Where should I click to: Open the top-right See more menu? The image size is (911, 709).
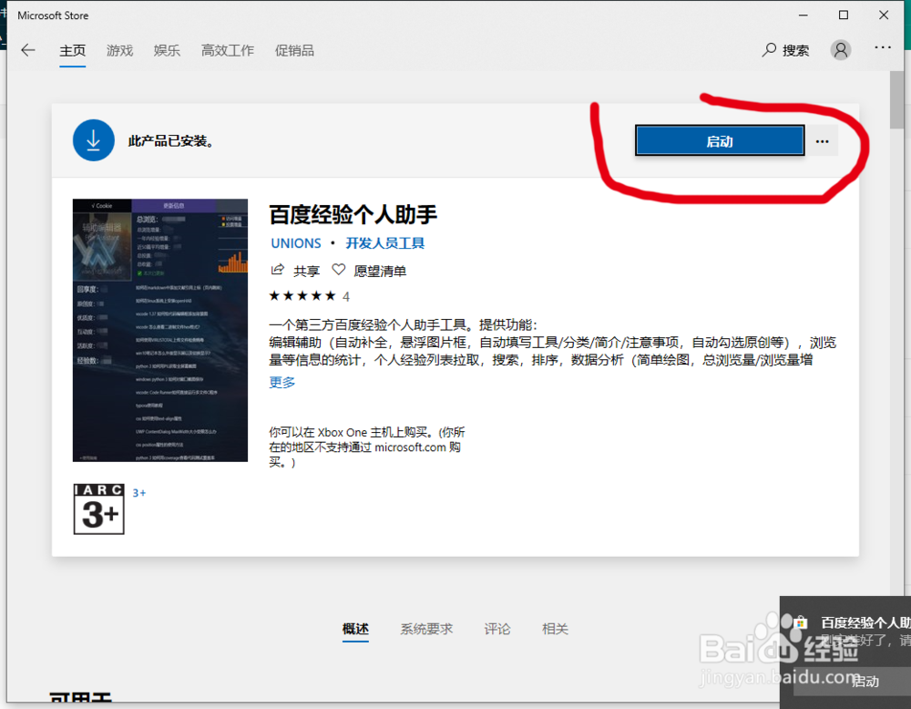pos(882,50)
